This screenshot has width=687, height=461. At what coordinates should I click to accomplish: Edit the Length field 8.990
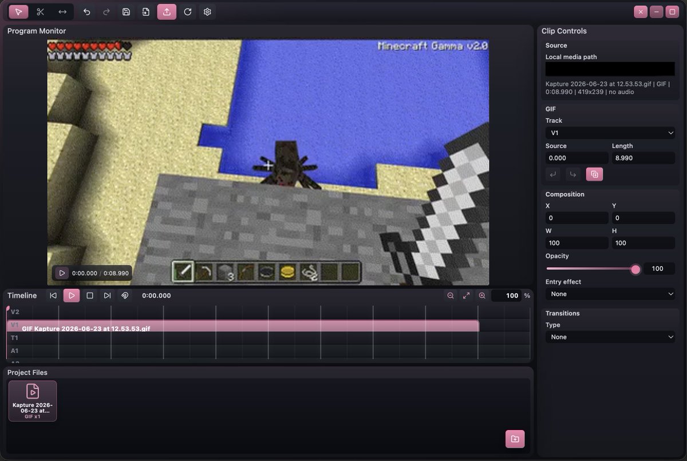(643, 158)
